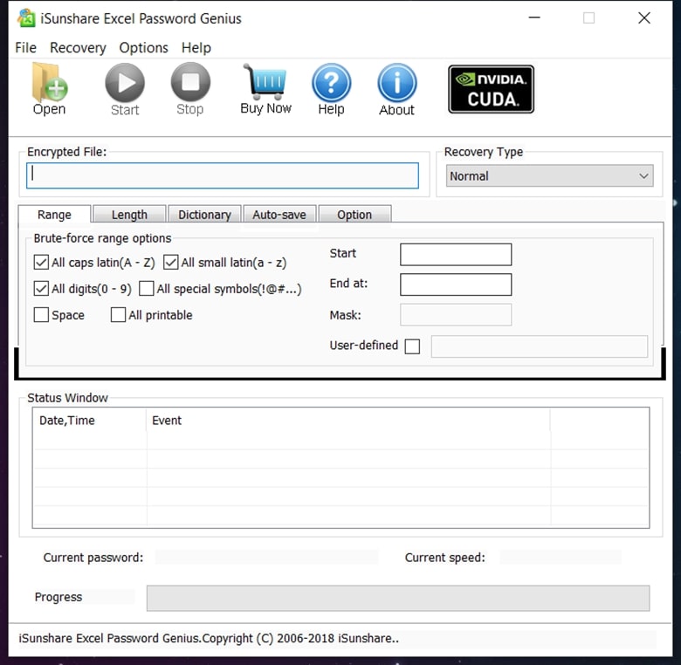Select the Range tab
The width and height of the screenshot is (681, 665).
(54, 215)
